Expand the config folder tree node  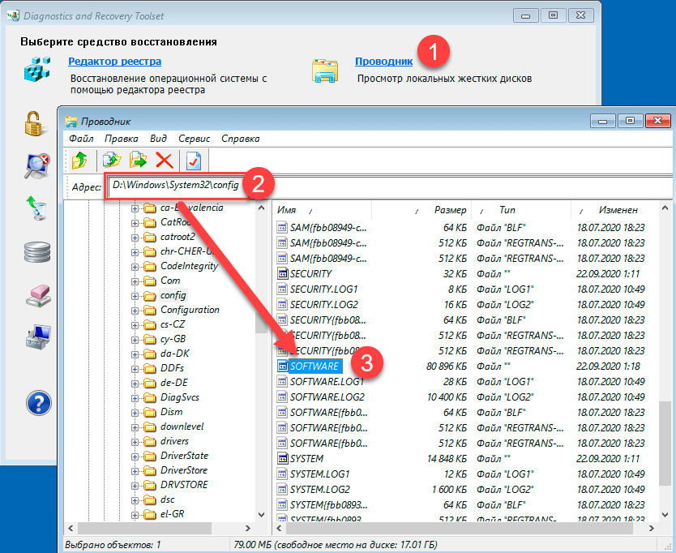pos(135,295)
